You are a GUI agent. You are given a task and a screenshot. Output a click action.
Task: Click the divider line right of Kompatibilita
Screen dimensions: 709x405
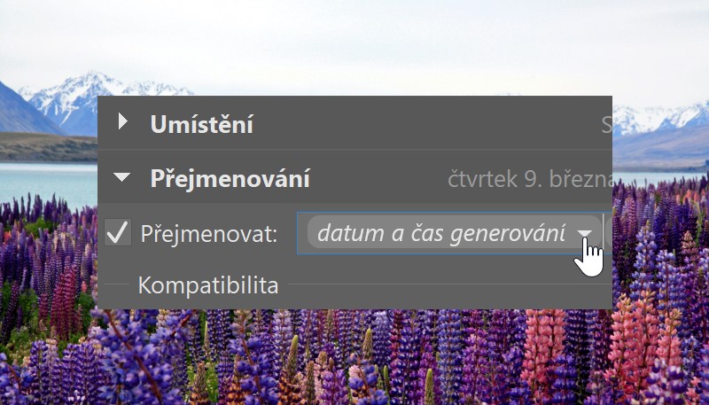(449, 284)
